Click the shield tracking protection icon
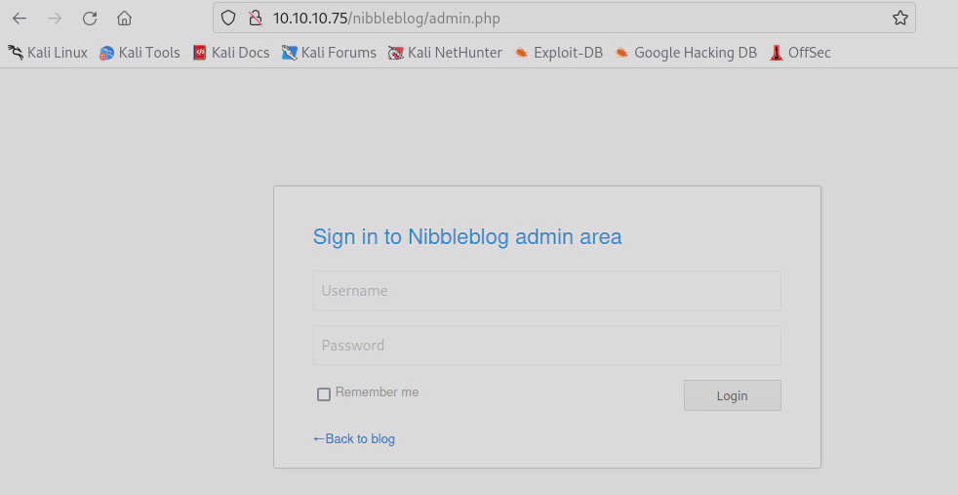 pos(229,18)
